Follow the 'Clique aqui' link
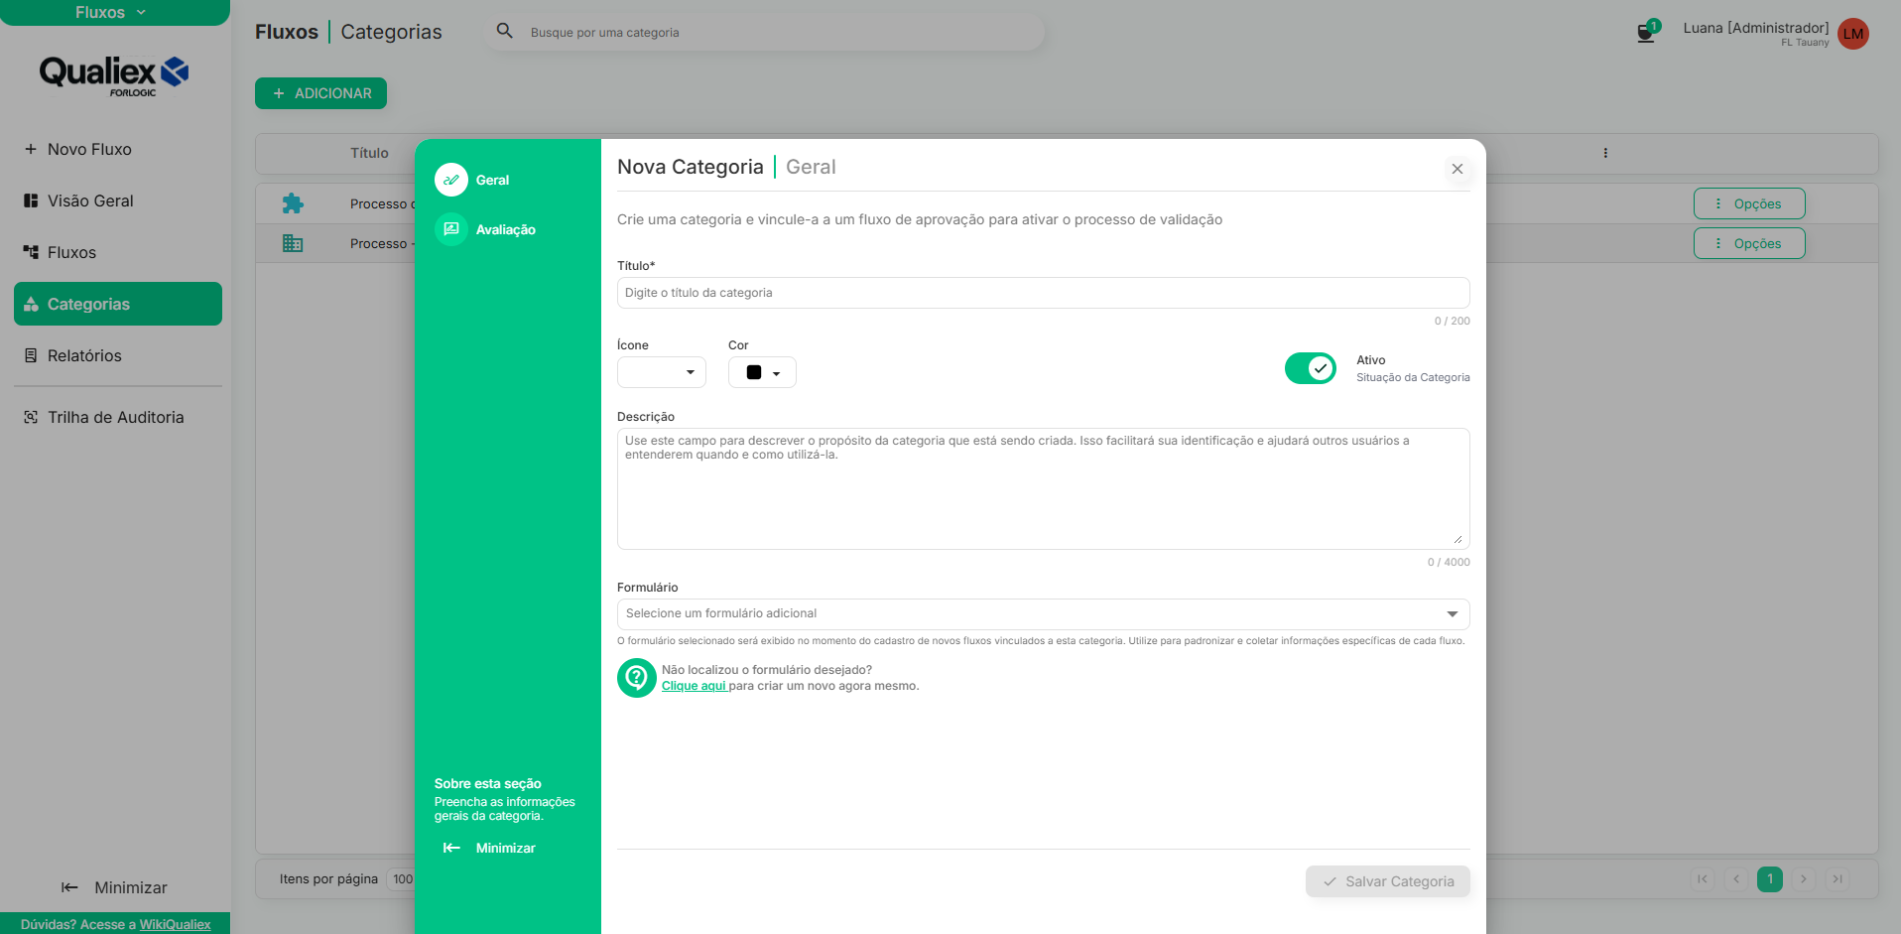The image size is (1901, 934). [x=694, y=686]
